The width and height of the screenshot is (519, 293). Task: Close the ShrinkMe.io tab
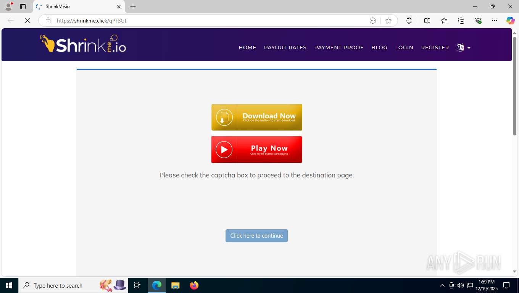(119, 6)
